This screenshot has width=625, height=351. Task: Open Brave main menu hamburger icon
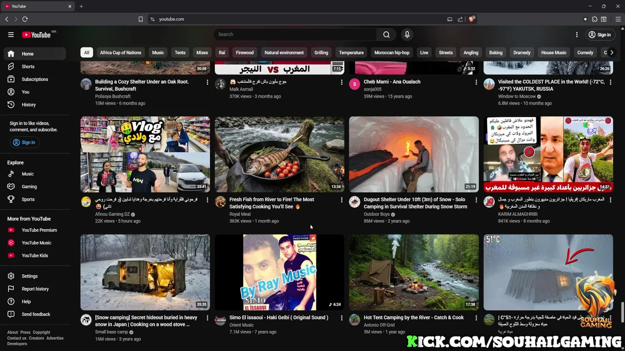click(x=618, y=19)
